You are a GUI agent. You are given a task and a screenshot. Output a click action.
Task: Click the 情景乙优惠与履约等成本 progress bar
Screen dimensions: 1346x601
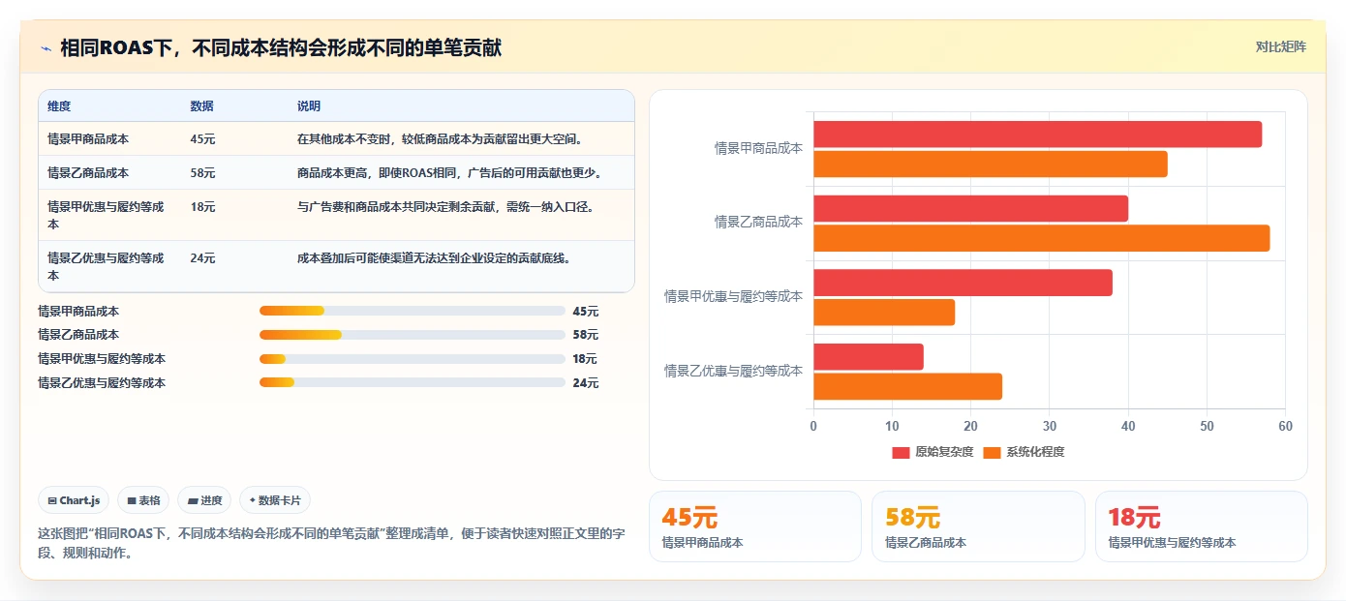[x=412, y=382]
